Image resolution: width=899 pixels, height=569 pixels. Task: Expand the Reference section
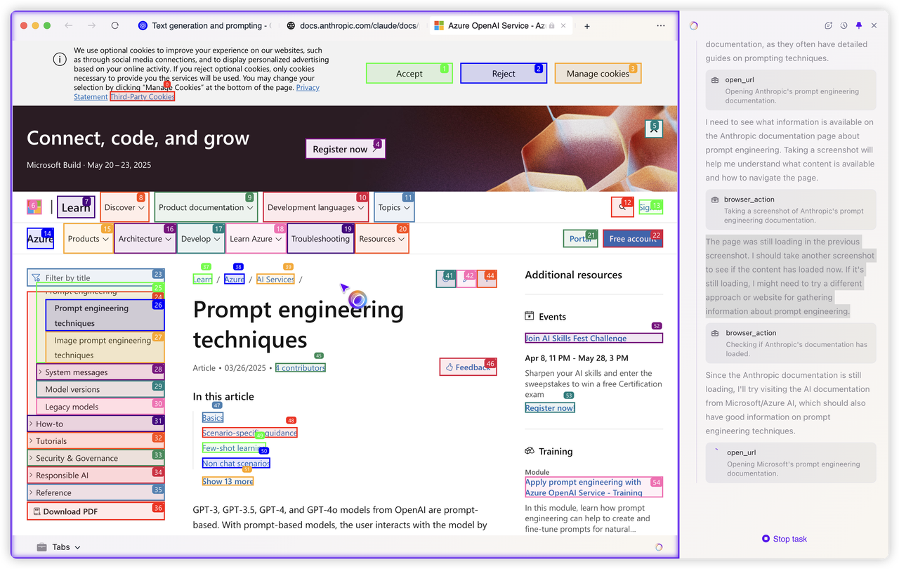pos(96,492)
